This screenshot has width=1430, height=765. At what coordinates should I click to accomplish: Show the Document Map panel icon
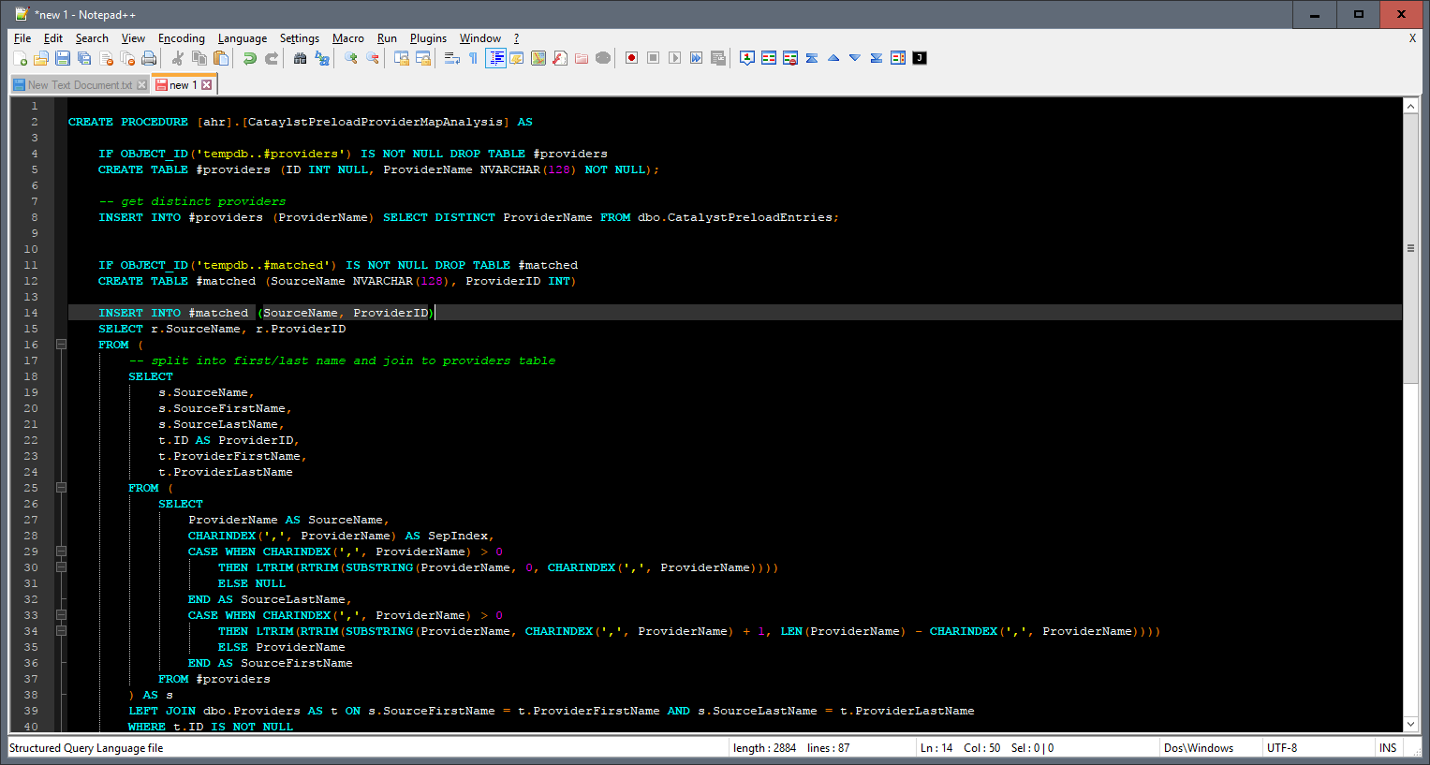(x=538, y=58)
